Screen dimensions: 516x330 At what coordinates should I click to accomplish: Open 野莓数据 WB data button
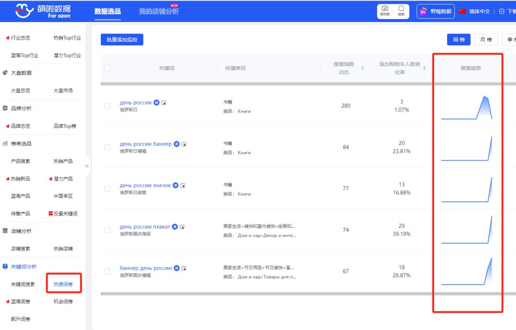point(435,11)
